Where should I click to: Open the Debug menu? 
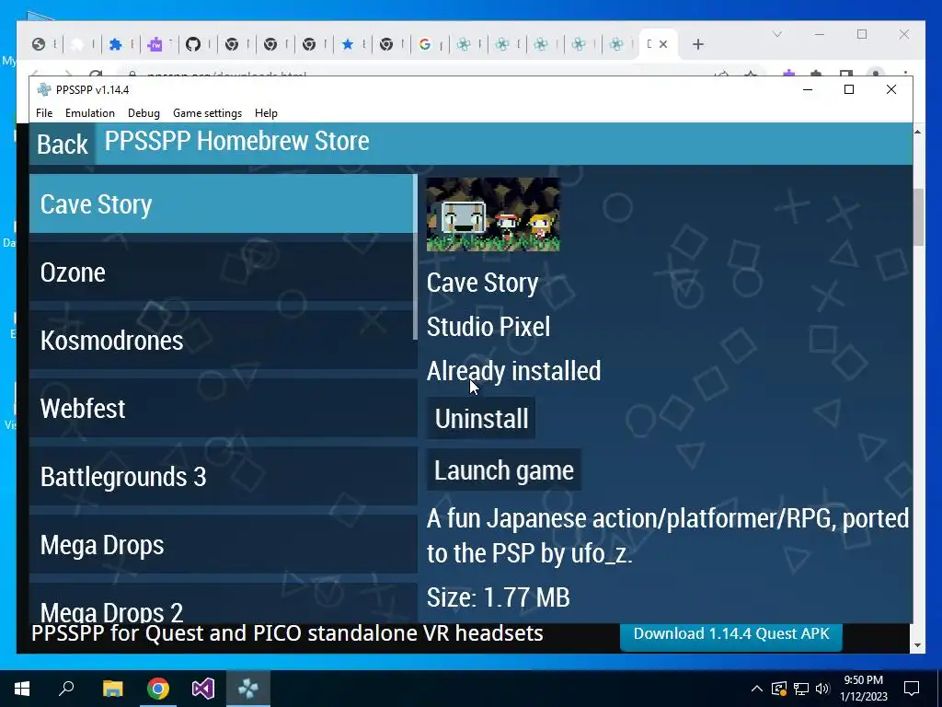pyautogui.click(x=144, y=113)
